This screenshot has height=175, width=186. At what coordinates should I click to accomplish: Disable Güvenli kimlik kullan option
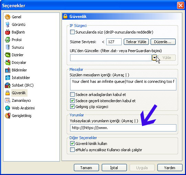coord(72,144)
